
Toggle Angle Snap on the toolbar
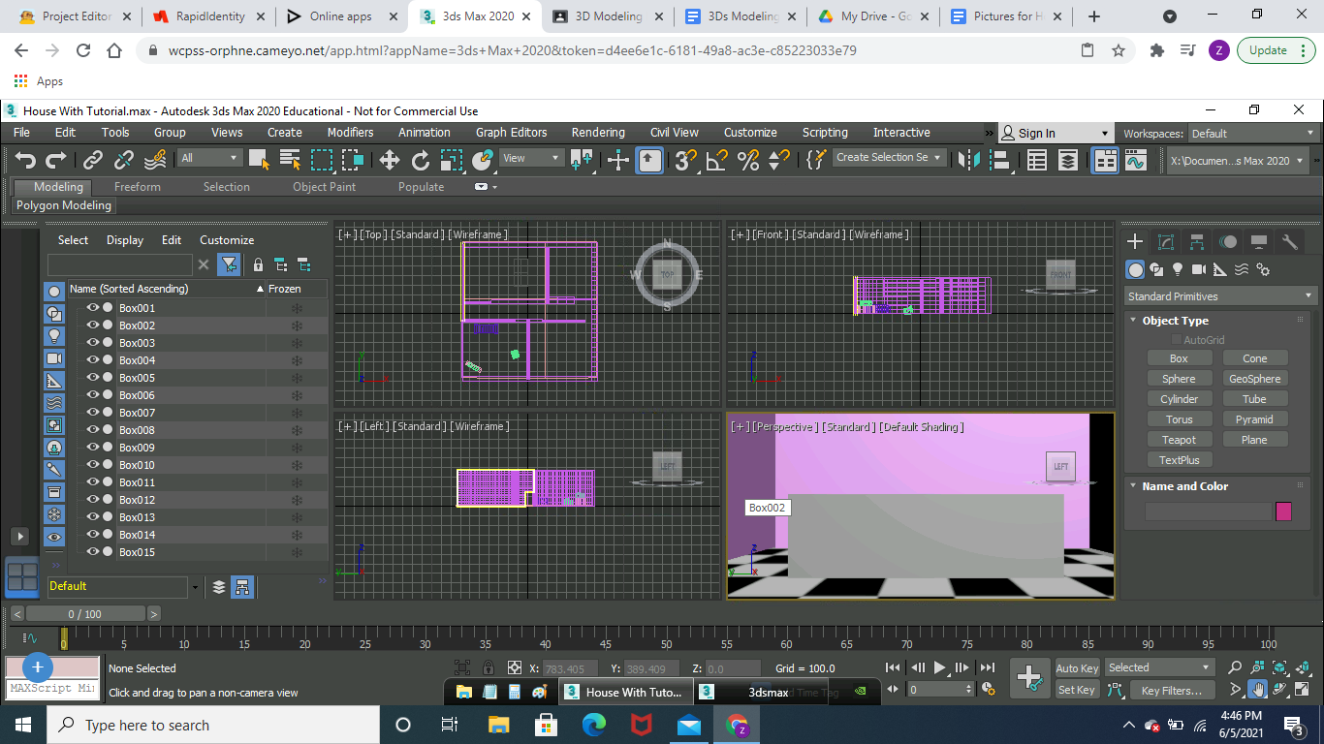716,161
